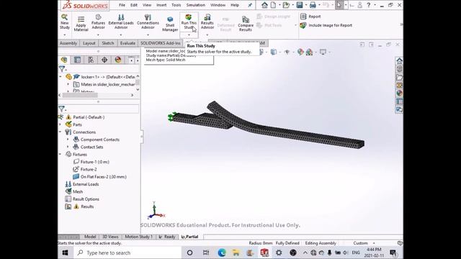461x259 pixels.
Task: Open the Shell Manager
Action: [x=170, y=24]
